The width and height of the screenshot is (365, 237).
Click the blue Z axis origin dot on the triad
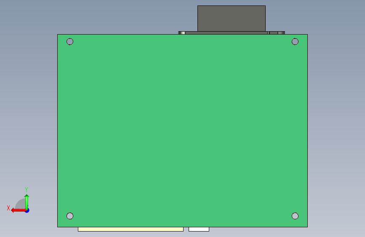click(27, 210)
